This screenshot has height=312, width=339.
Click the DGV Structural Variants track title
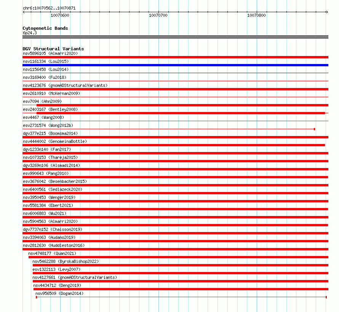pos(53,49)
